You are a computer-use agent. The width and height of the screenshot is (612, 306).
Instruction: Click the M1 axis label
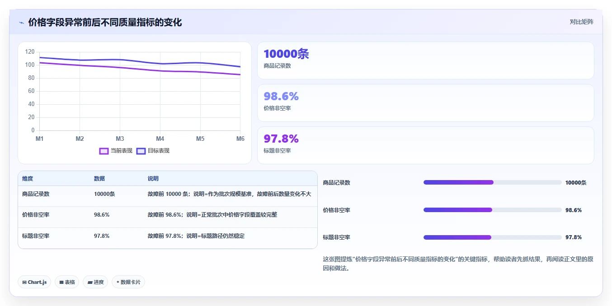tap(40, 139)
